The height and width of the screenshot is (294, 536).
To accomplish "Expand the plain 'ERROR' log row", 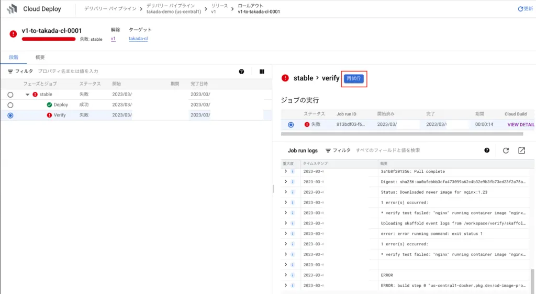I will (x=285, y=275).
